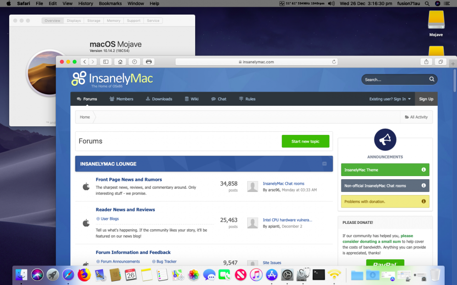457x285 pixels.
Task: Select Service tab in About This Mac
Action: (153, 21)
